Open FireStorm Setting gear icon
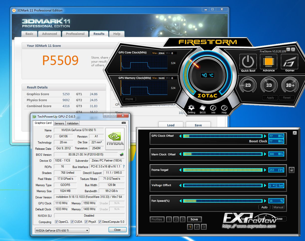The image size is (305, 241). [x=191, y=108]
